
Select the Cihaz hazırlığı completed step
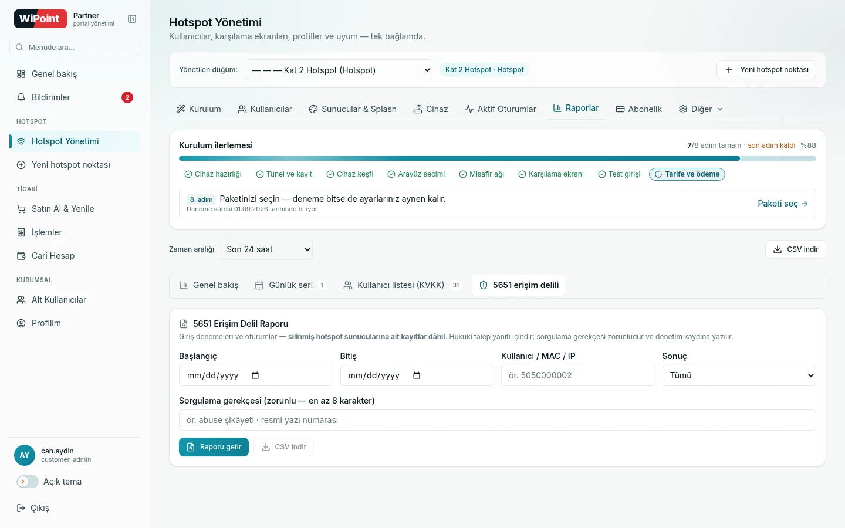[x=213, y=174]
